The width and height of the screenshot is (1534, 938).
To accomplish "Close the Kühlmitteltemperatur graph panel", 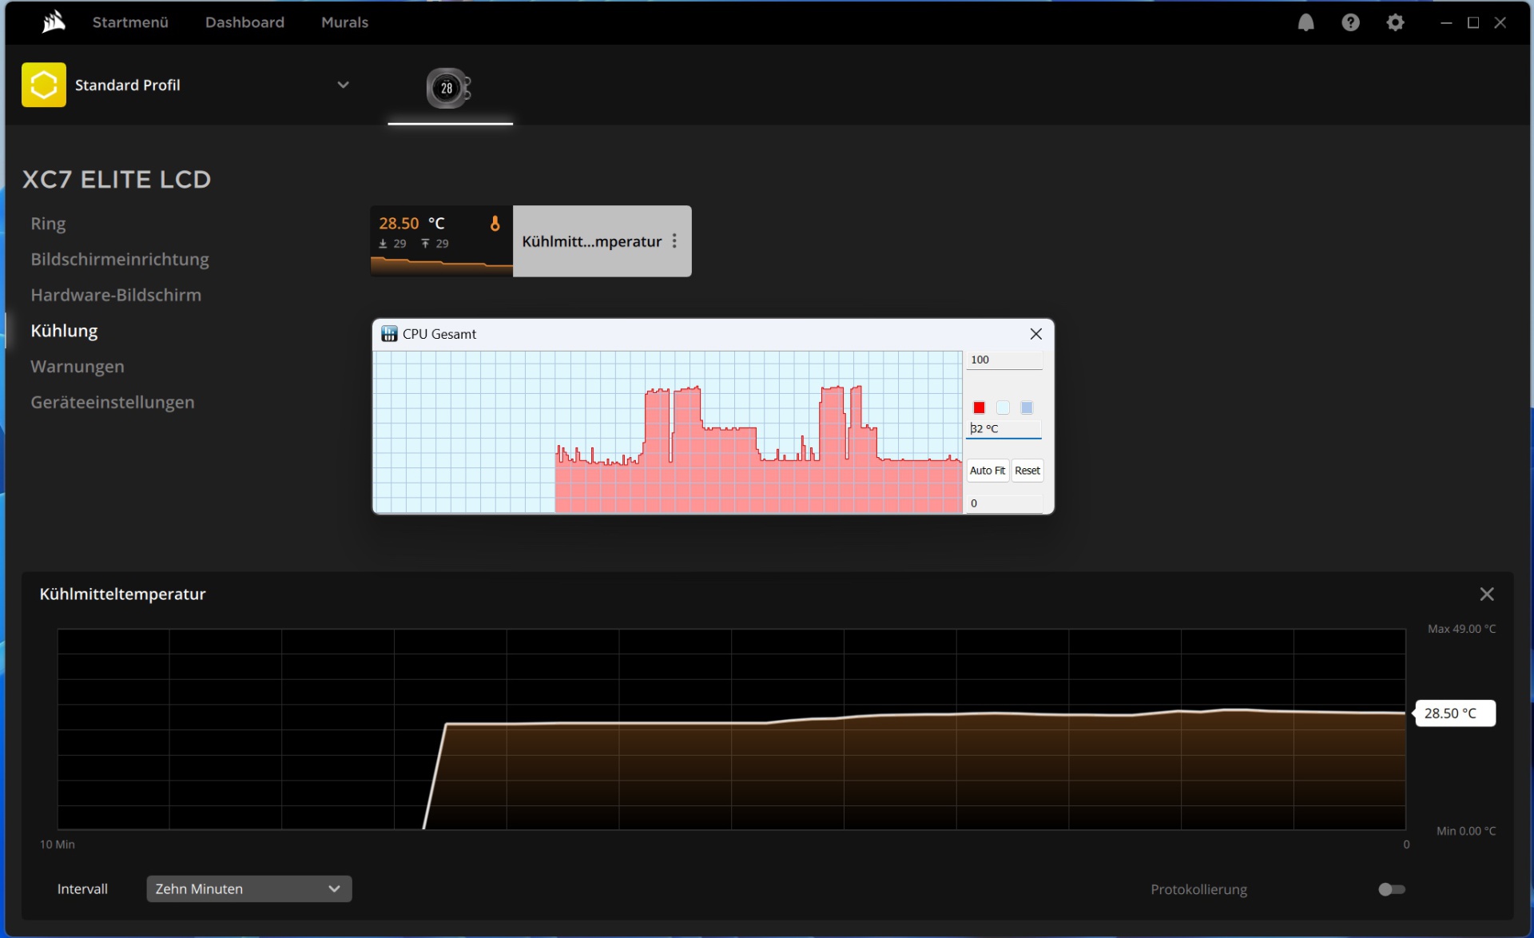I will pos(1486,594).
